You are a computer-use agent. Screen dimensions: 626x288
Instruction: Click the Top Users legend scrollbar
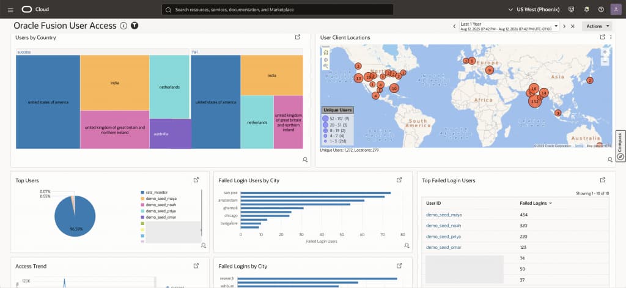pyautogui.click(x=202, y=212)
